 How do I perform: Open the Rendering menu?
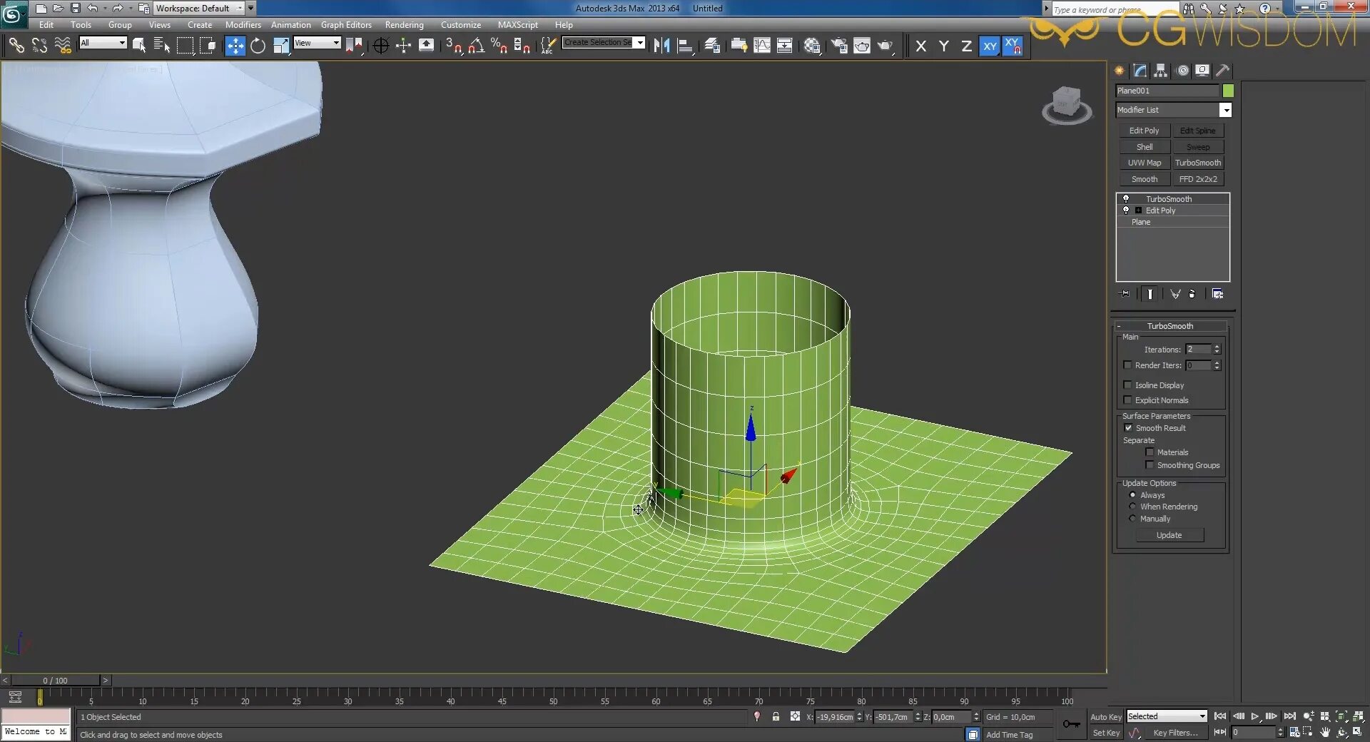(x=404, y=25)
